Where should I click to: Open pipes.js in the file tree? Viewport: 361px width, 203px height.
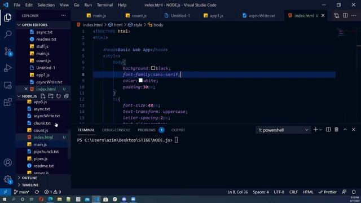click(x=41, y=158)
